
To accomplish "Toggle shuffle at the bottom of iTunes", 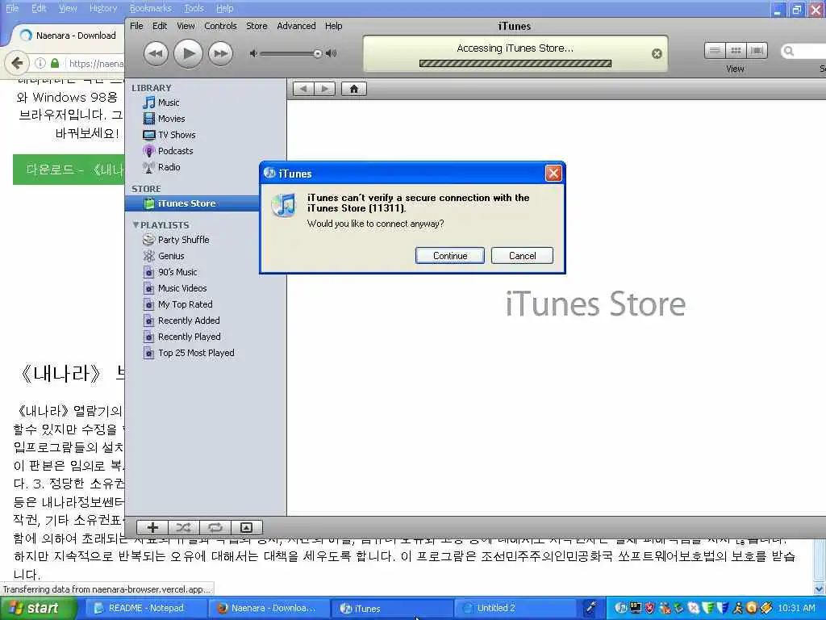I will (183, 527).
